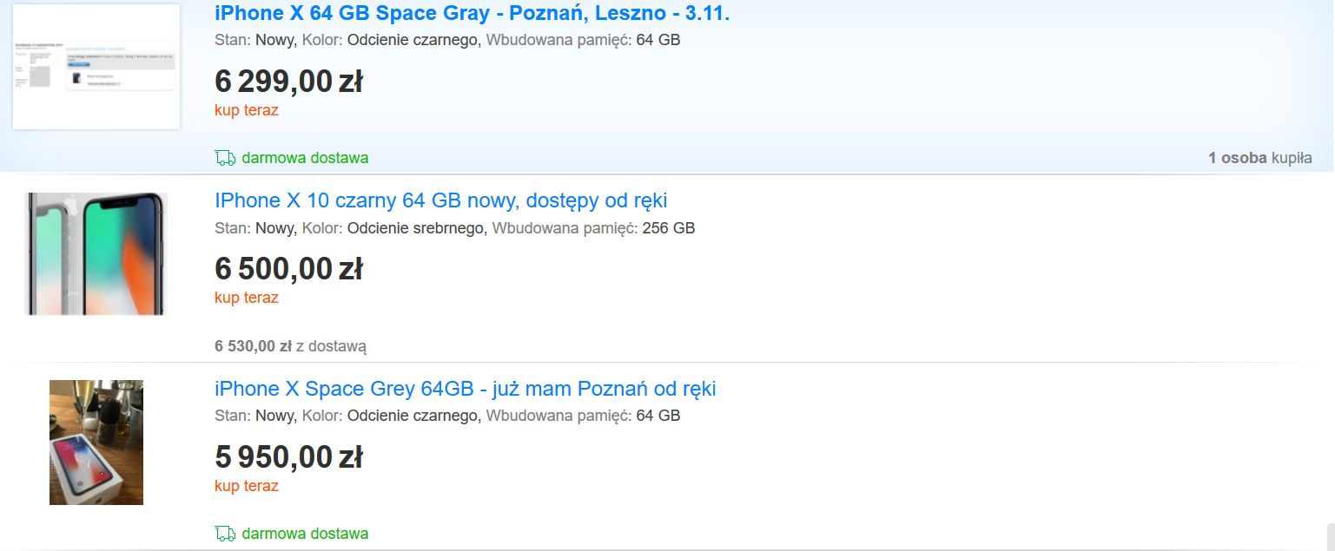Click the boxed iPhone photo thumbnail on the table

pyautogui.click(x=96, y=443)
